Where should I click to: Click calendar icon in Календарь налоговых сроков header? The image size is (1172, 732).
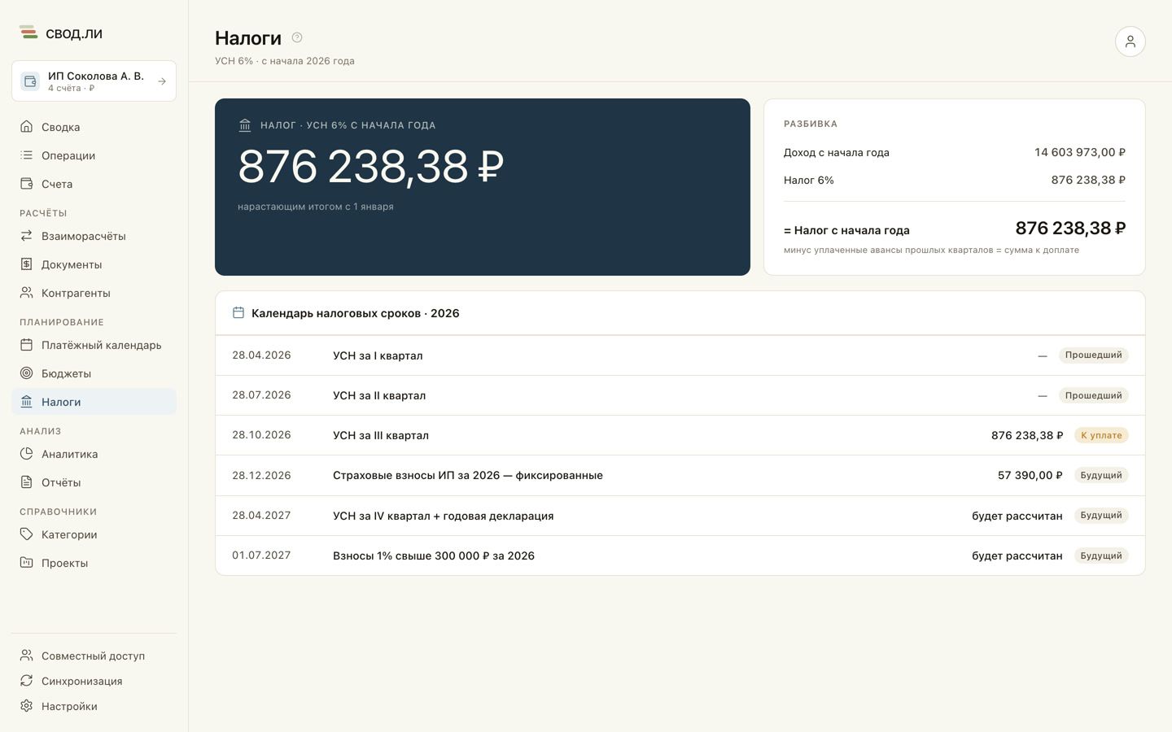[238, 313]
